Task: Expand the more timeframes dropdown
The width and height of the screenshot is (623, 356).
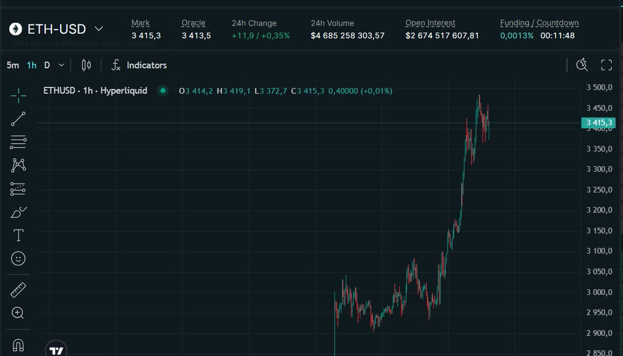Action: (x=61, y=65)
